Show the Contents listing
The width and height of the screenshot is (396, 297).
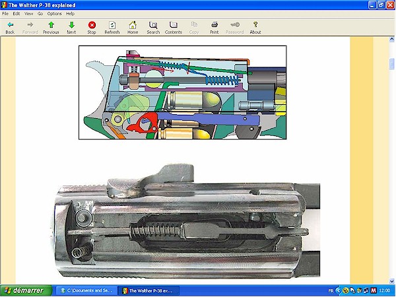pos(173,28)
